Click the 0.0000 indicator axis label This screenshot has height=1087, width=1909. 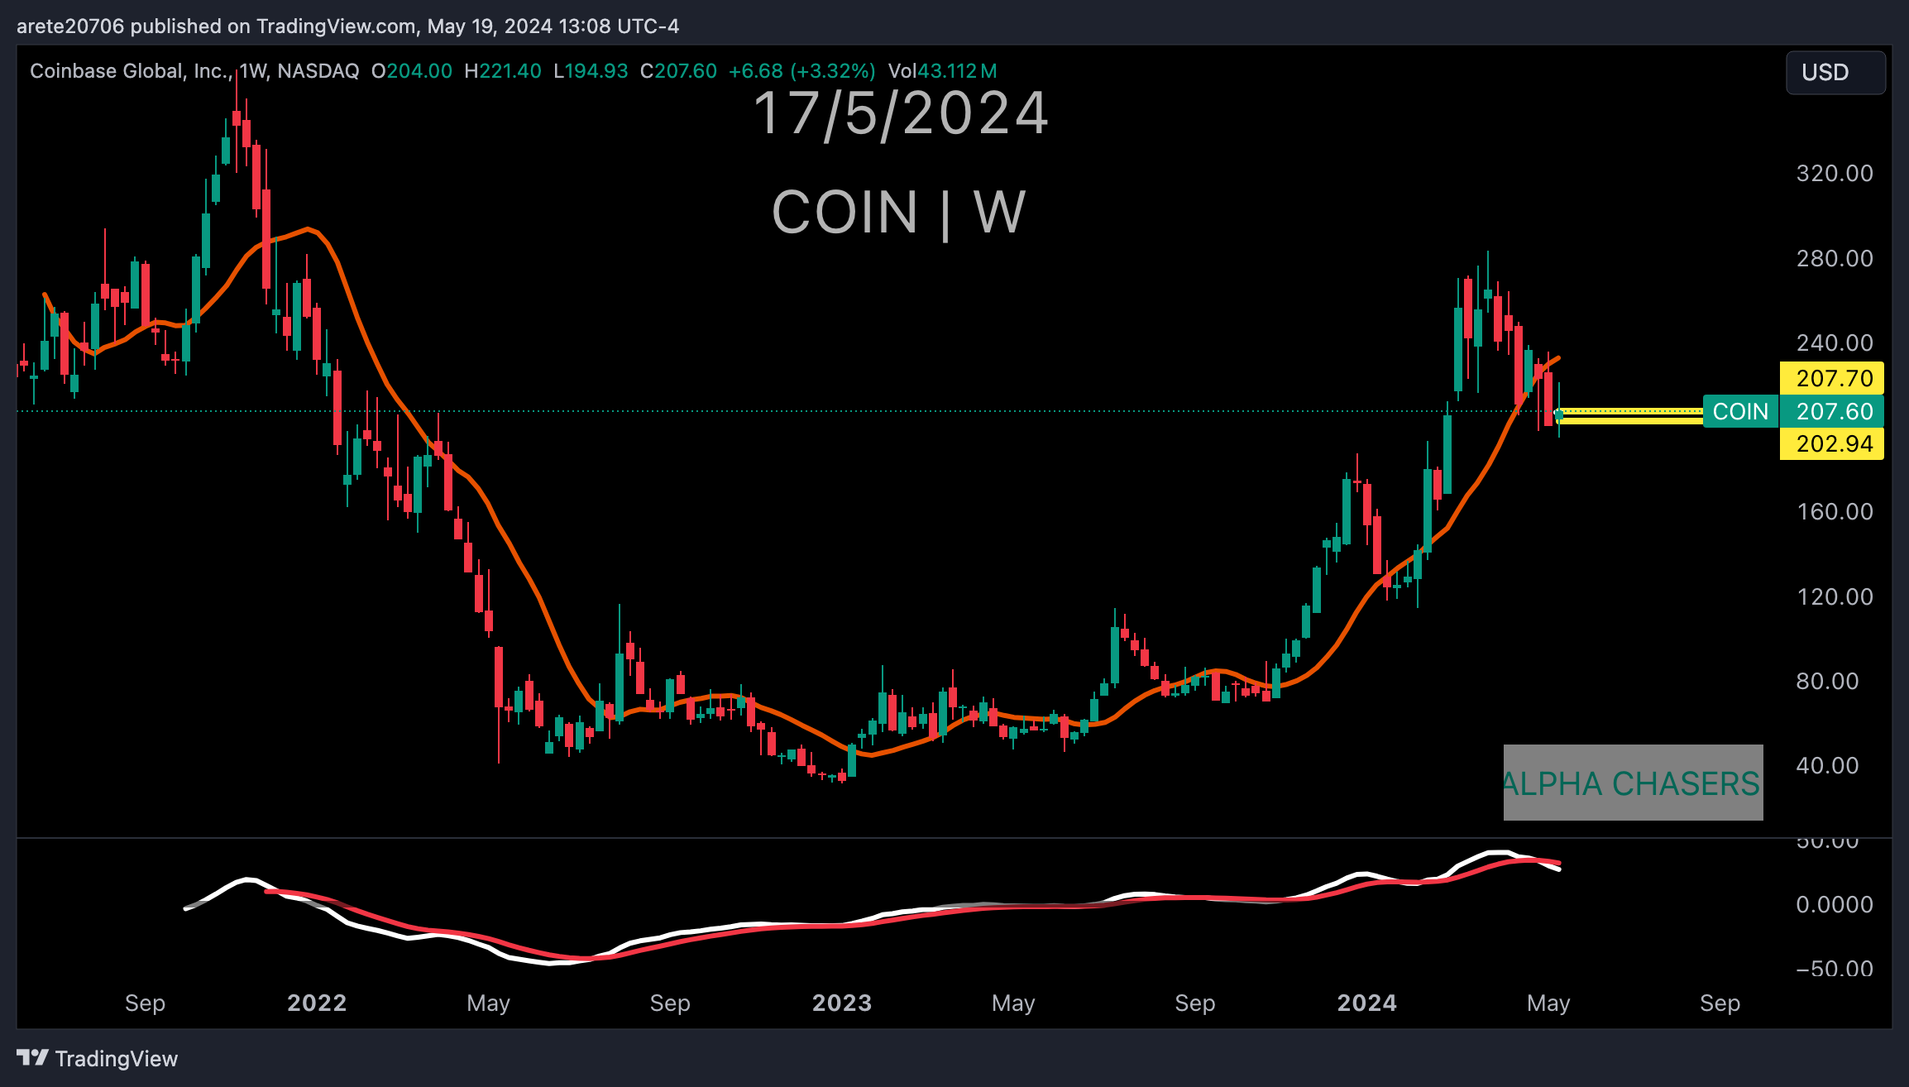point(1835,905)
